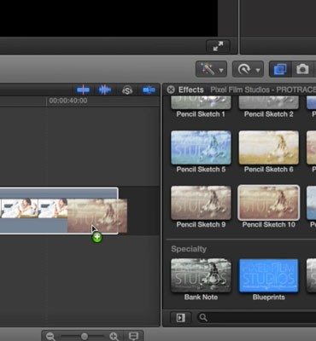Viewport: 316px width, 341px height.
Task: Click the Pencil Sketch 6 label
Action: 269,170
